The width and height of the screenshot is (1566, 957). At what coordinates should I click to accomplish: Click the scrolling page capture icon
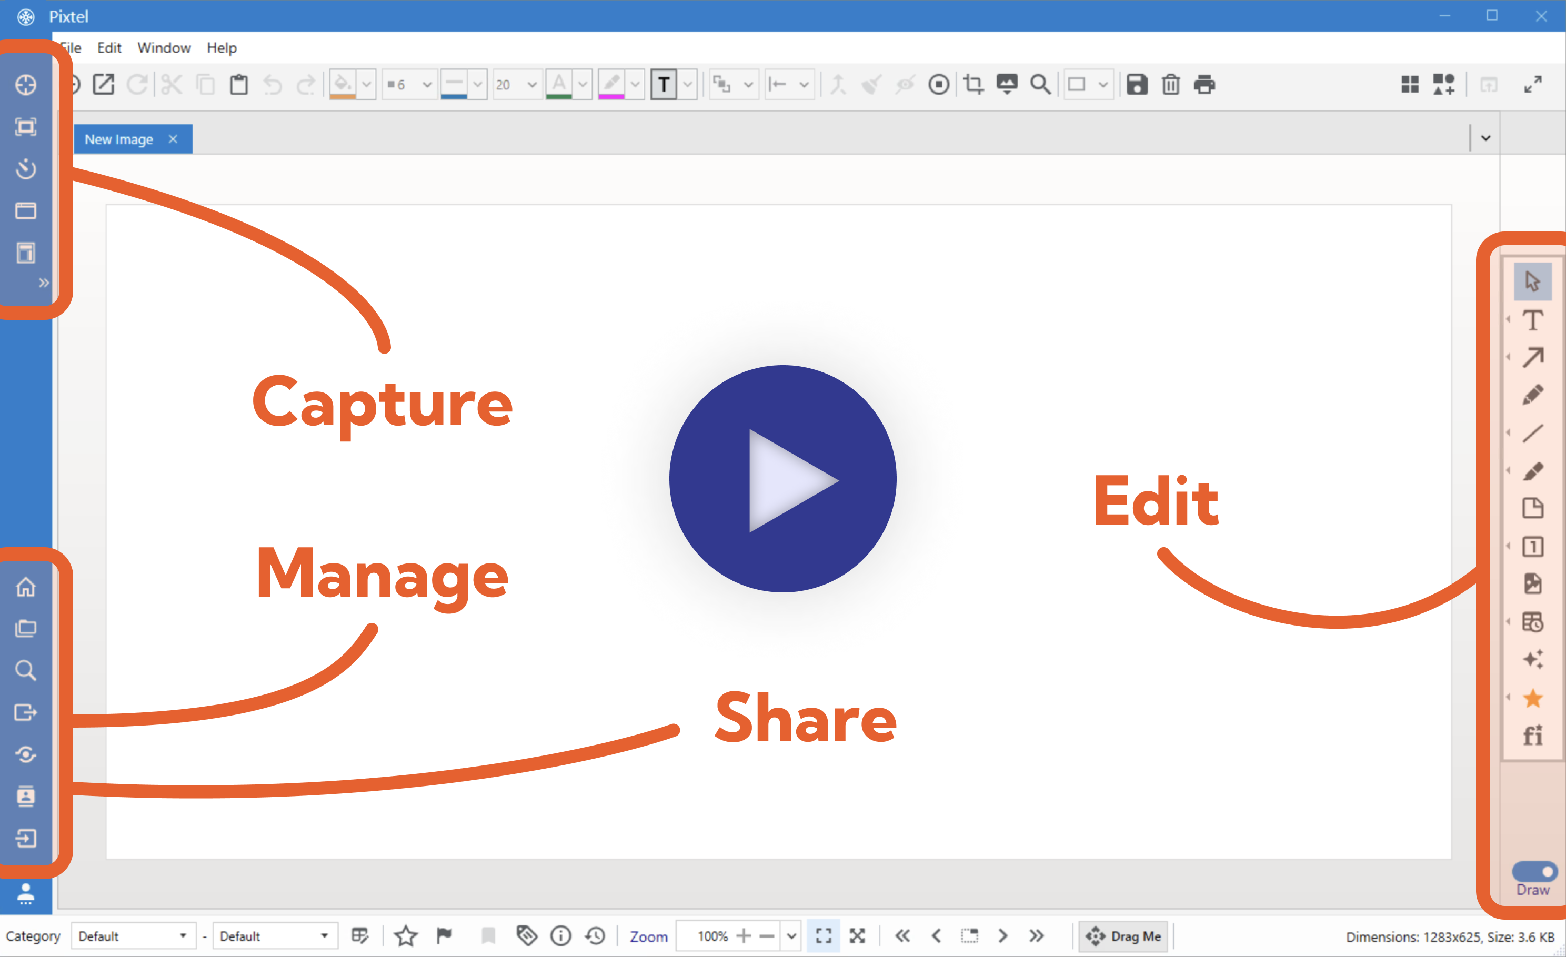coord(25,253)
